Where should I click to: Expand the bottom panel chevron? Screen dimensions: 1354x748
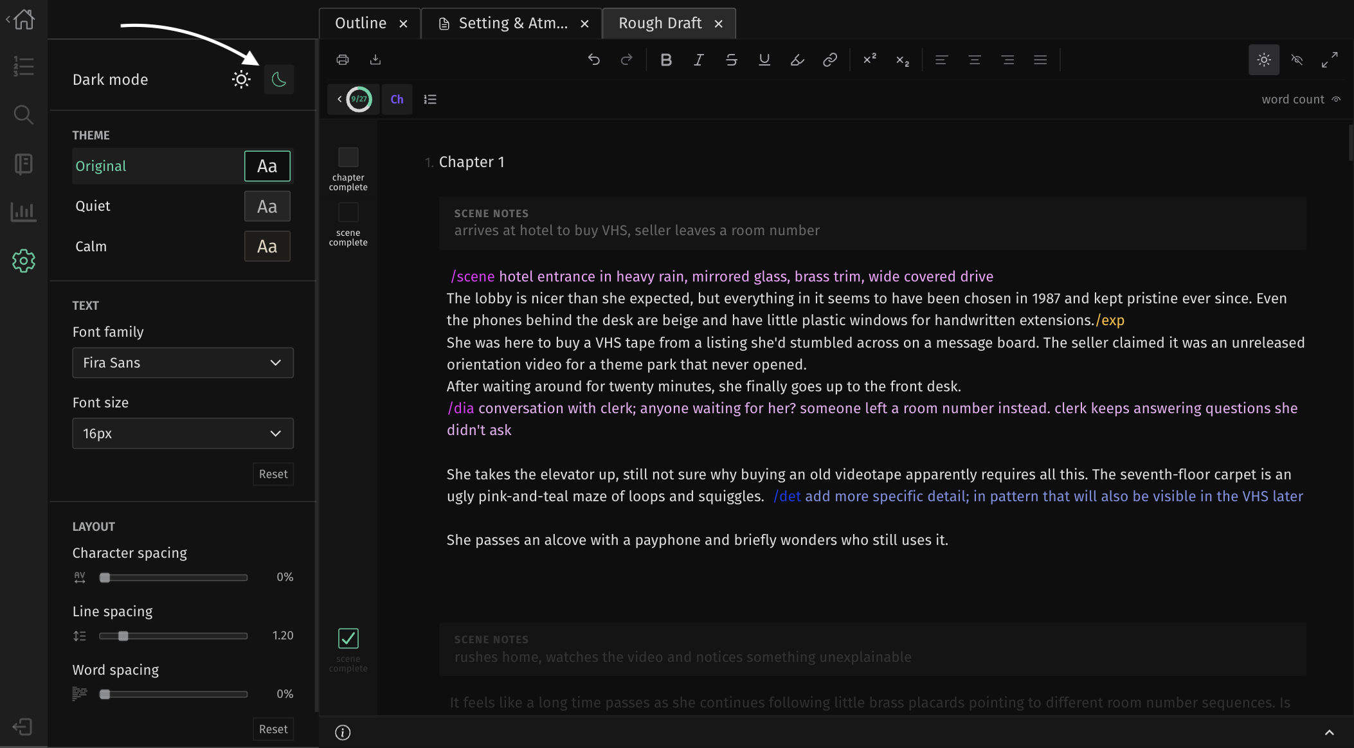pos(1330,733)
